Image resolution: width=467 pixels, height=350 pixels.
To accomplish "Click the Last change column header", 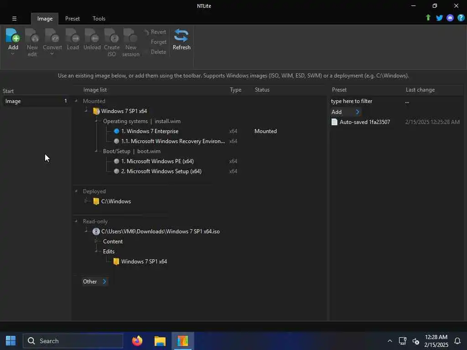I will (x=420, y=90).
